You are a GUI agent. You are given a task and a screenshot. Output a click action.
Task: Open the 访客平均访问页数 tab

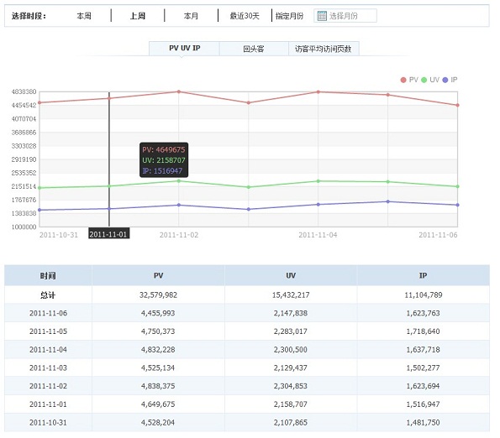point(324,49)
